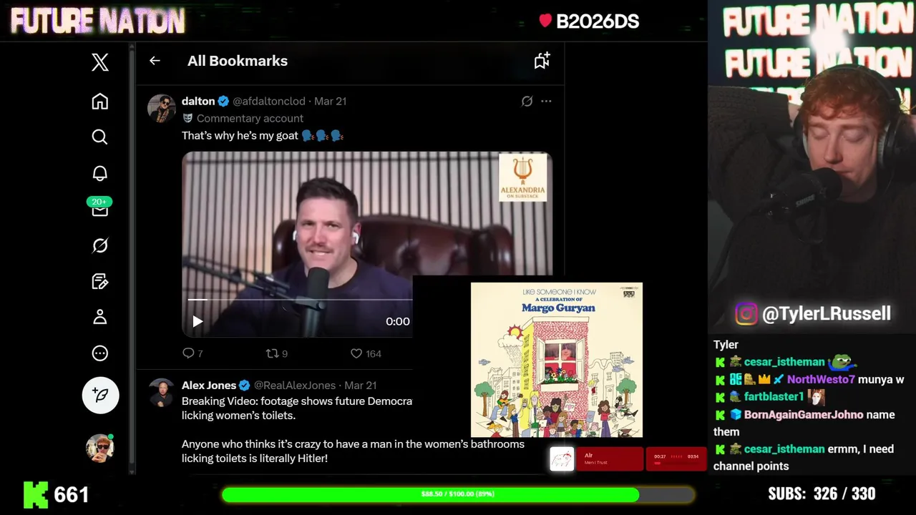Open dalton's profile avatar
The height and width of the screenshot is (515, 916).
[x=162, y=109]
